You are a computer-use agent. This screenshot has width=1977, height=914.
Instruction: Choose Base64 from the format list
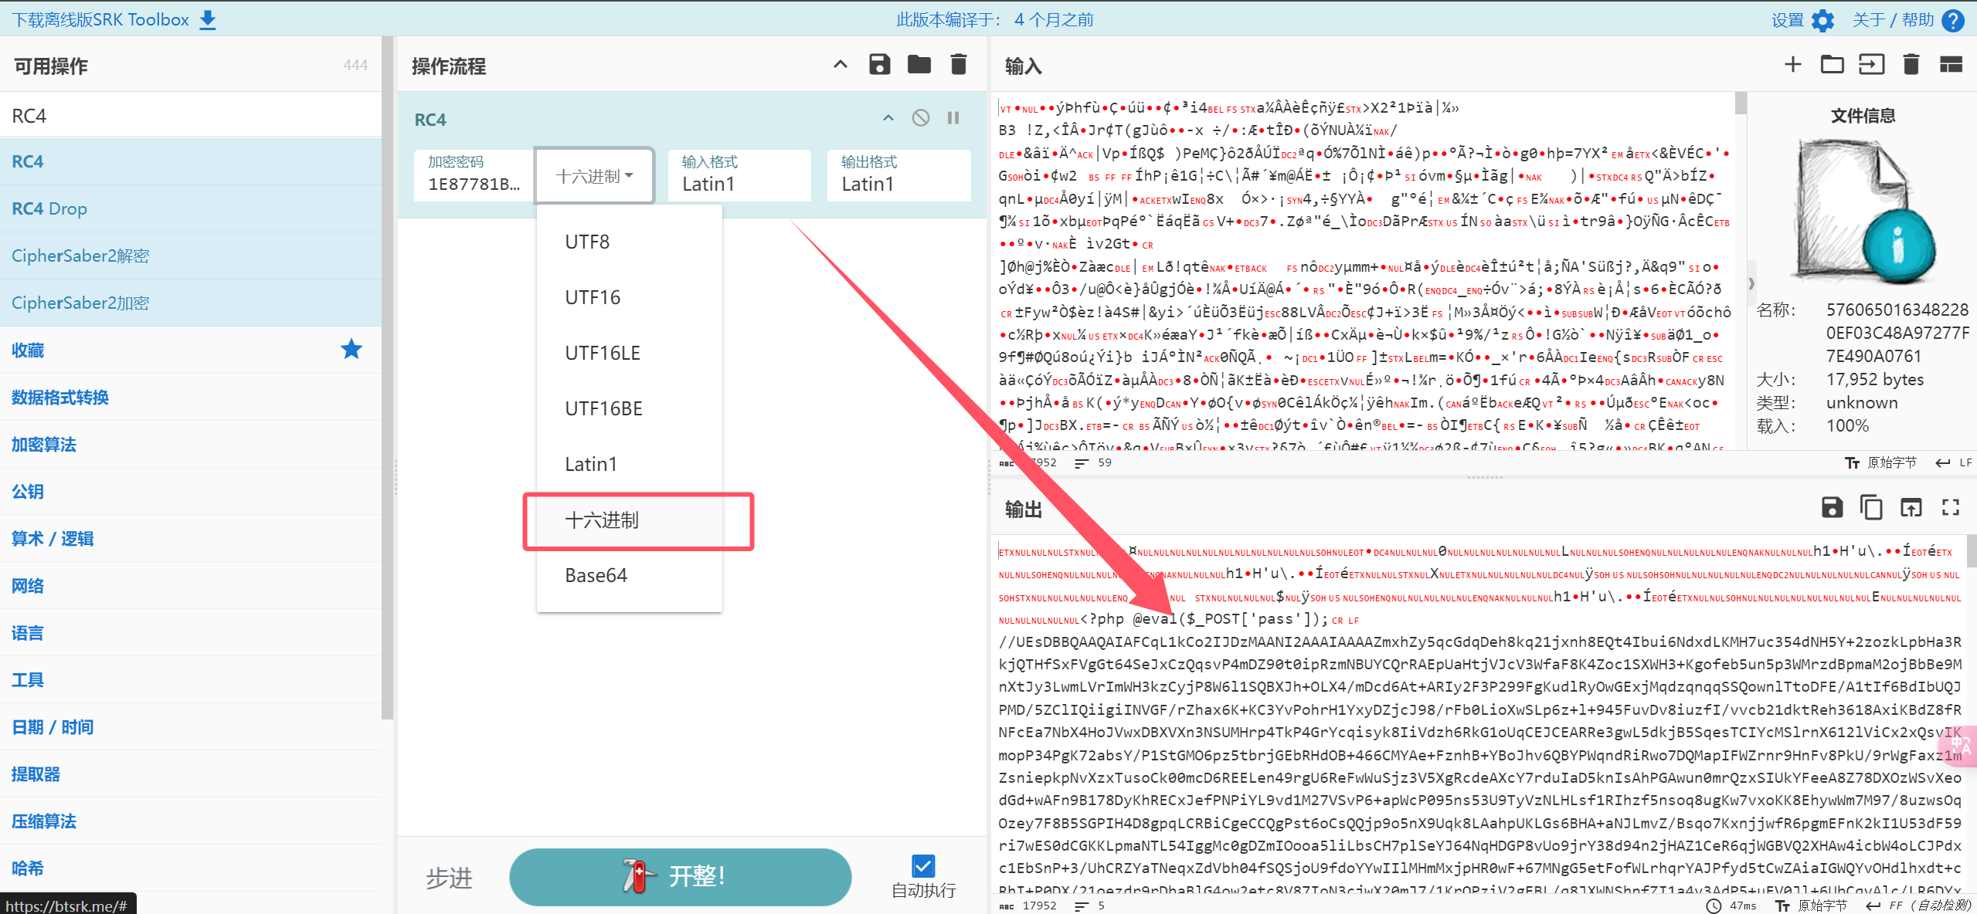(x=596, y=576)
